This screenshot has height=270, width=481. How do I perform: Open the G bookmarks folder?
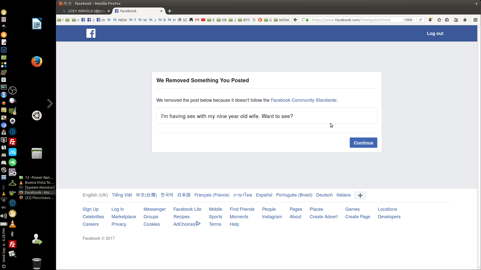pyautogui.click(x=268, y=20)
